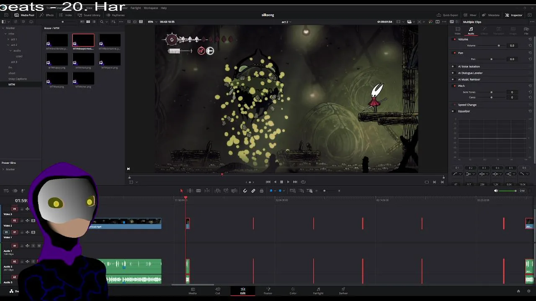Screen dimensions: 536x301
Task: Jump to the first frame
Action: pyautogui.click(x=268, y=182)
